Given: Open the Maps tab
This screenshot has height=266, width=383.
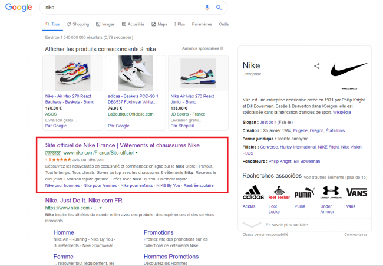Looking at the screenshot, I should point(159,24).
